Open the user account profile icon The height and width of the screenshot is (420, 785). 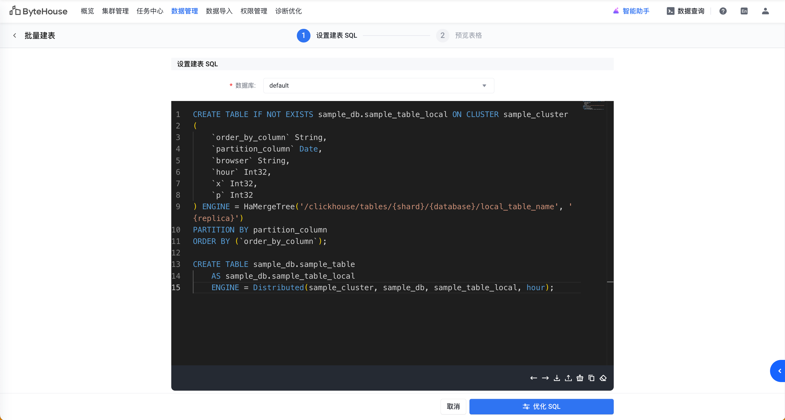coord(765,11)
